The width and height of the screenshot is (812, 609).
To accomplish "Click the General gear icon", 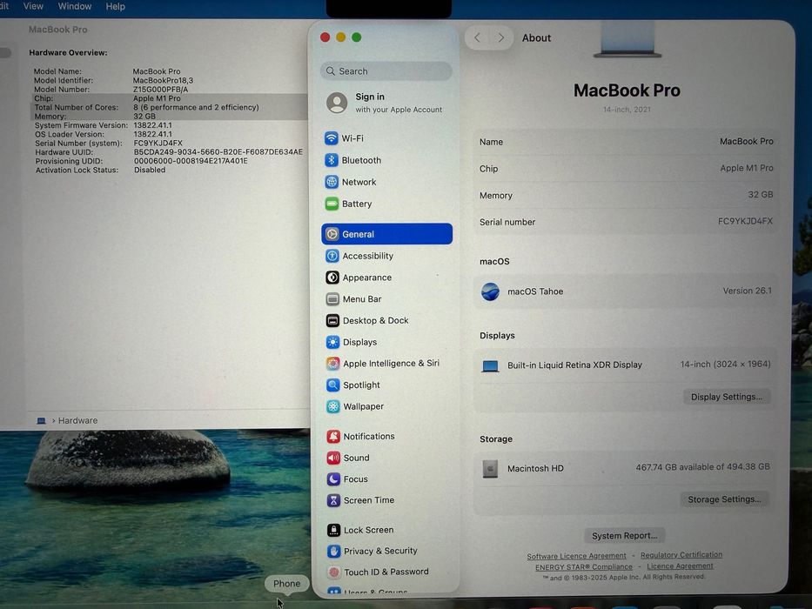I will pyautogui.click(x=332, y=234).
